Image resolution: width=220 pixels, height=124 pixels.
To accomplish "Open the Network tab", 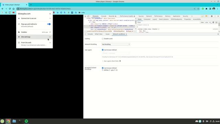I will point(149,16).
